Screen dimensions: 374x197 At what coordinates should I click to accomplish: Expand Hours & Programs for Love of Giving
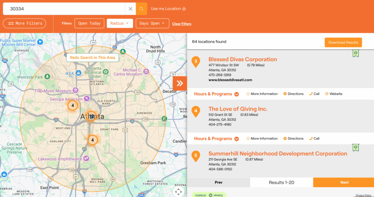point(216,139)
